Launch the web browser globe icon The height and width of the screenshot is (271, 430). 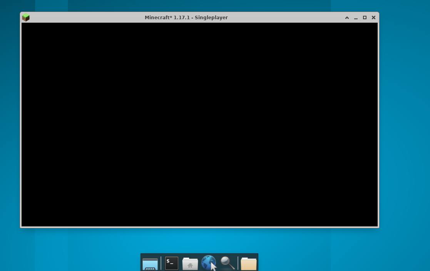(208, 263)
